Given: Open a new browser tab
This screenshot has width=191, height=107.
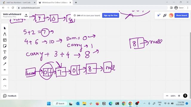Looking at the screenshot, I should [x=76, y=2].
